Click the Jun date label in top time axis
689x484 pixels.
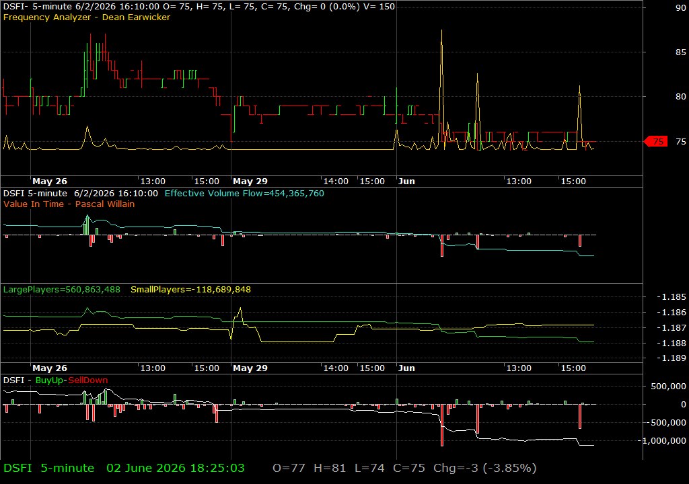click(406, 182)
